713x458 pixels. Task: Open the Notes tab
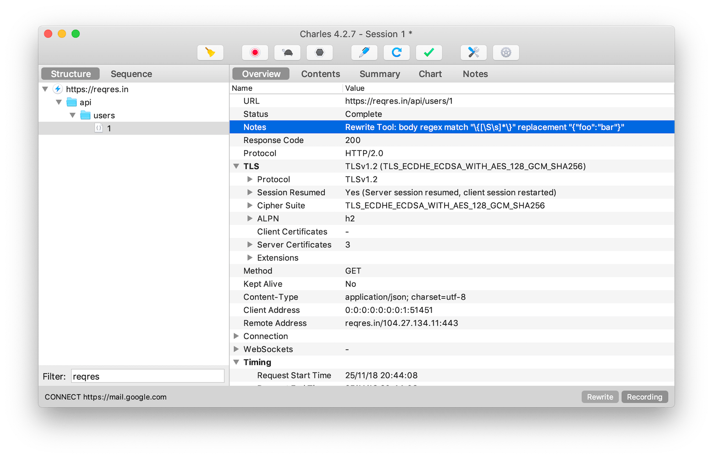(475, 74)
